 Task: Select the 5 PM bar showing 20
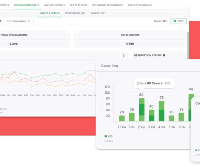(x=171, y=118)
